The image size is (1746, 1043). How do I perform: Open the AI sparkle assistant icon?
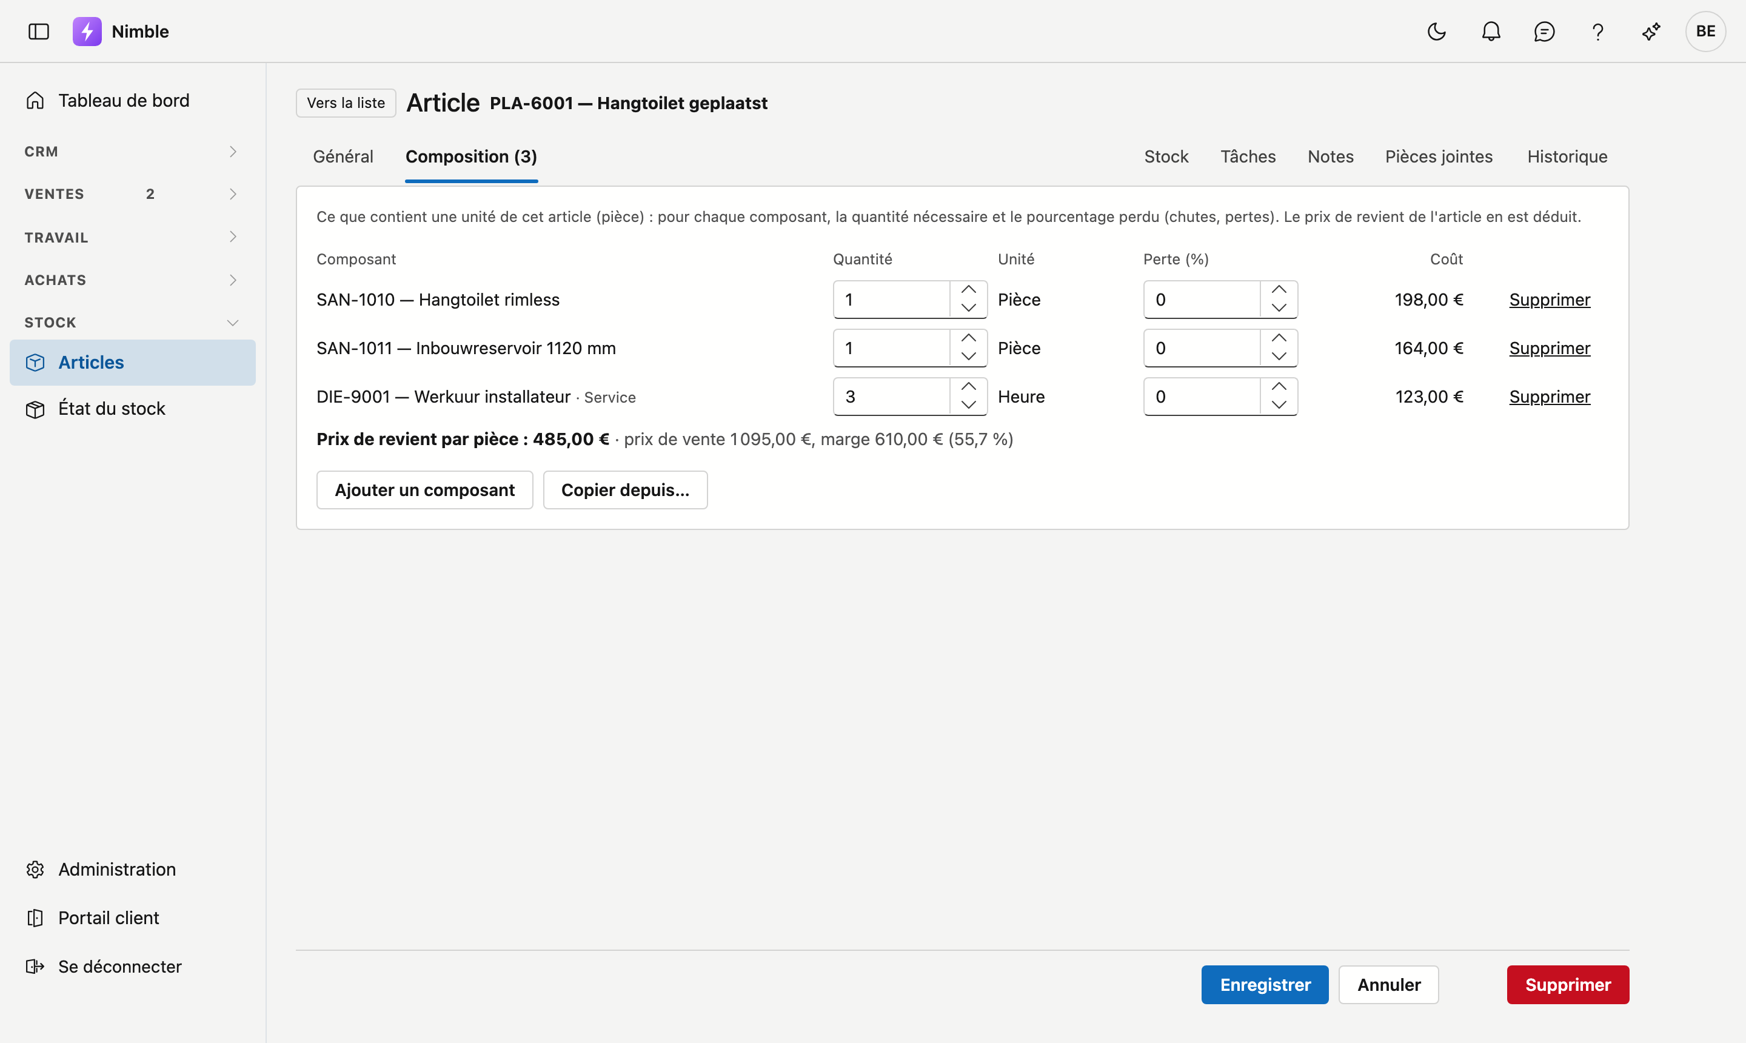click(x=1651, y=32)
